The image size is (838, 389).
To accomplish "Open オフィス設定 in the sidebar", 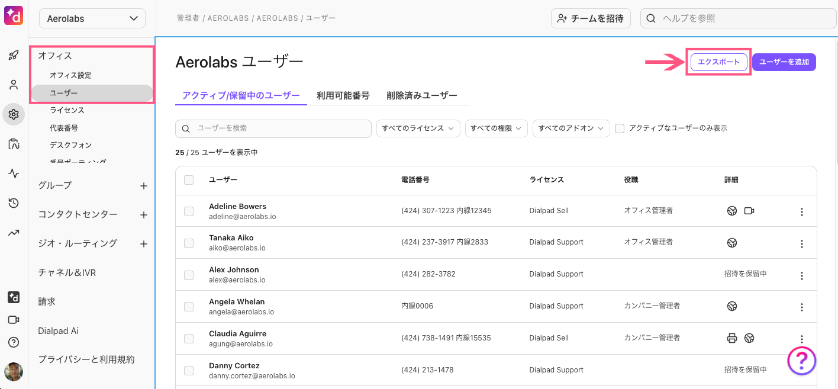I will (x=70, y=76).
